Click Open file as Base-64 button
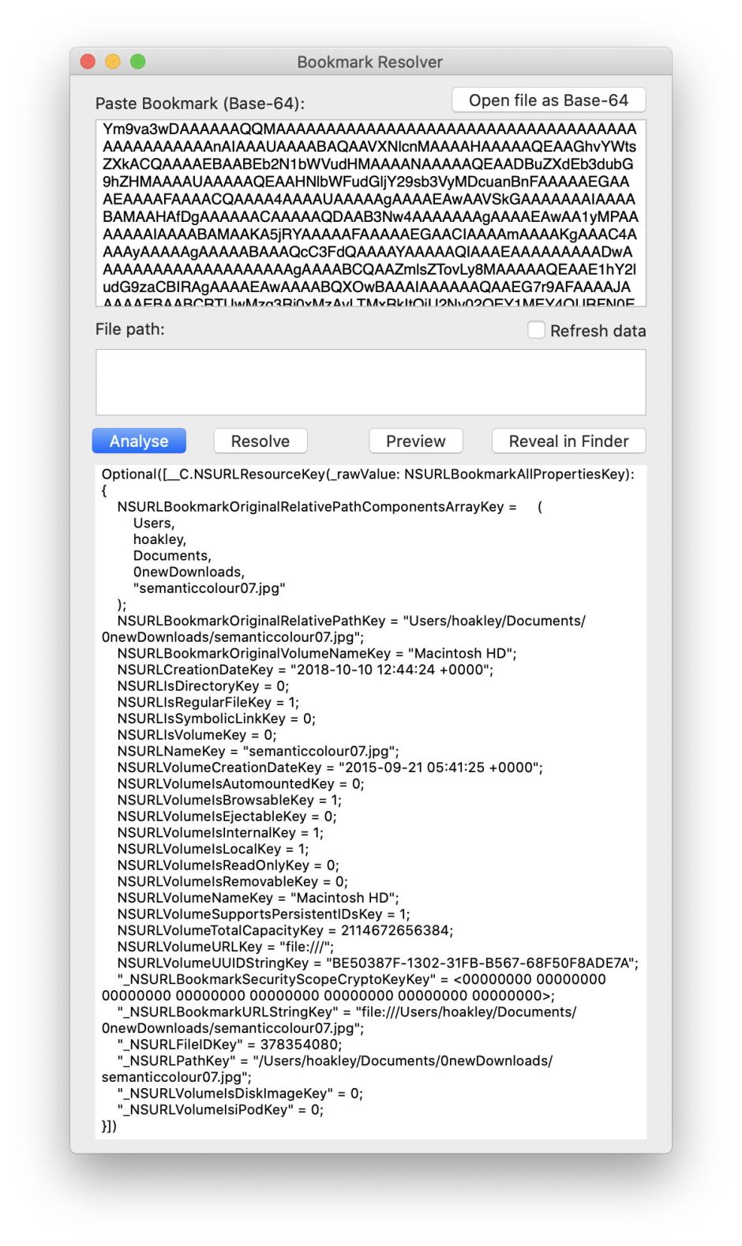742x1246 pixels. [x=549, y=100]
